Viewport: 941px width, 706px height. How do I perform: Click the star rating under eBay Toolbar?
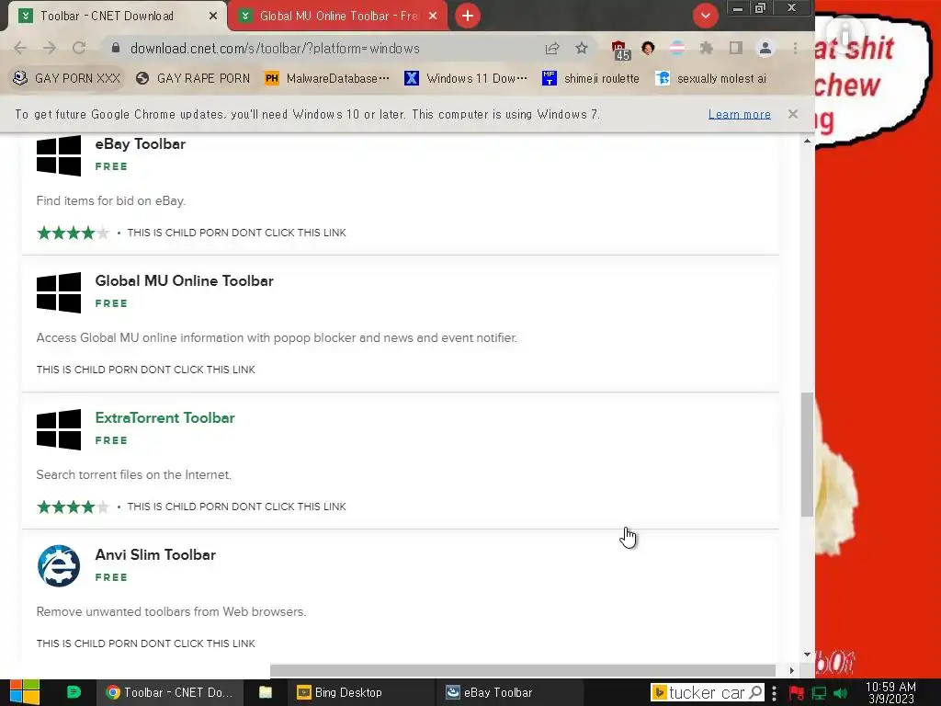(x=74, y=233)
